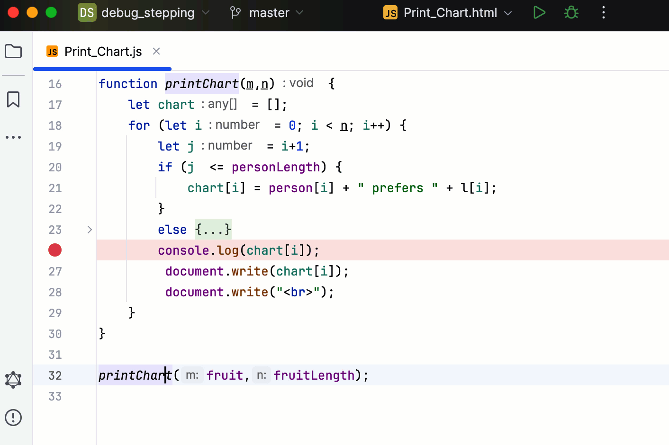Start debugging with the bug icon
Viewport: 669px width, 445px height.
(571, 12)
